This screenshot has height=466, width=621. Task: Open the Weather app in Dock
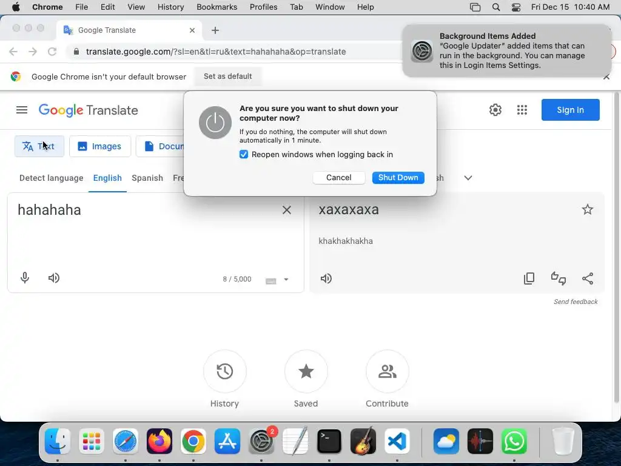point(446,441)
